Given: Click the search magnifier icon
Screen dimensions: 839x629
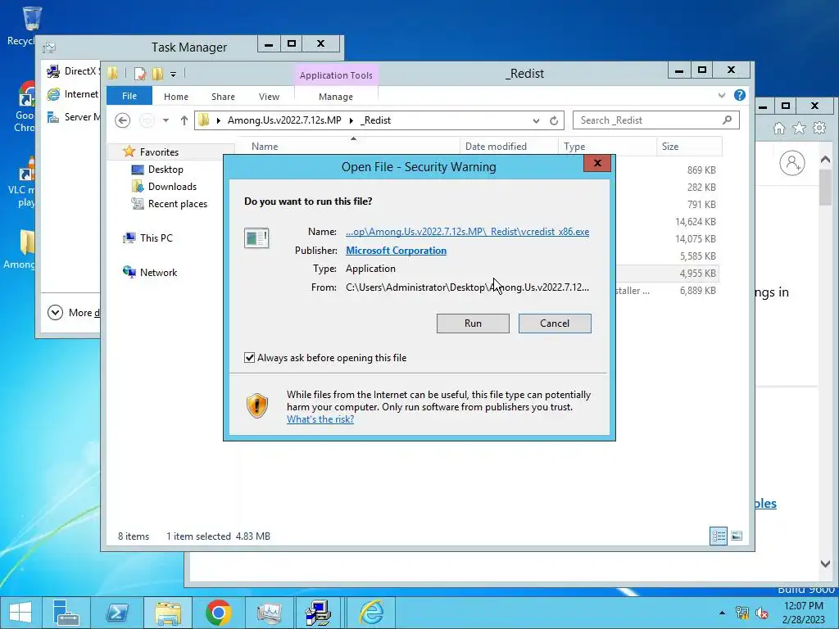Looking at the screenshot, I should coord(728,120).
